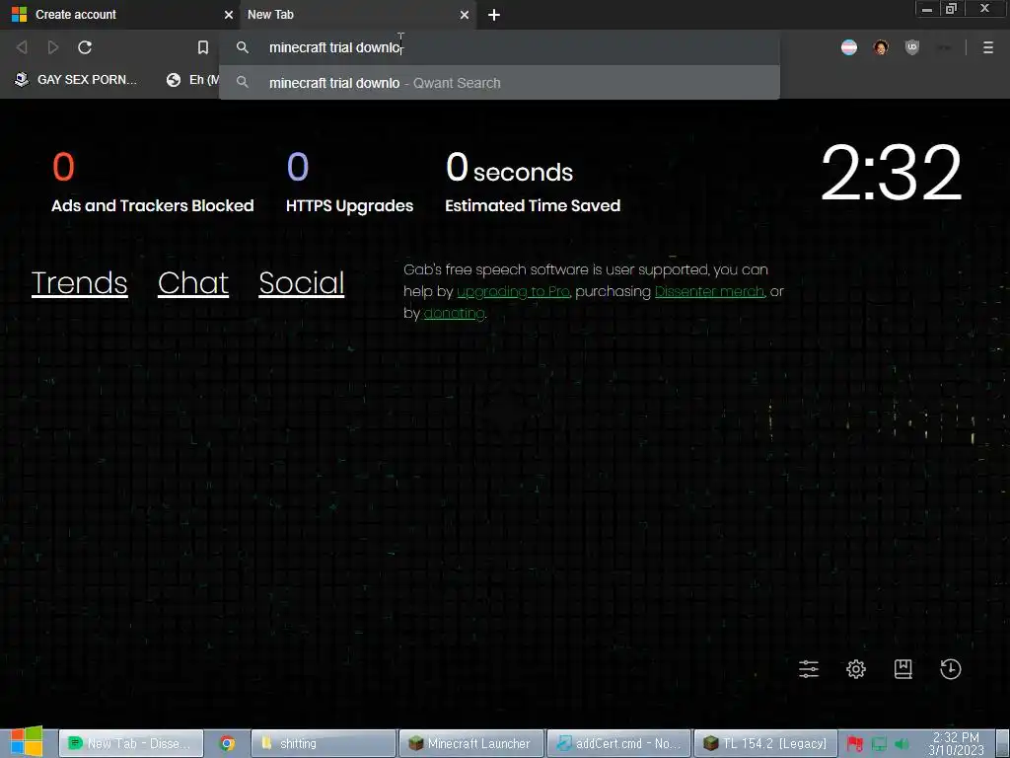Click the HTTPS Upgrades counter
1010x758 pixels.
[x=349, y=182]
